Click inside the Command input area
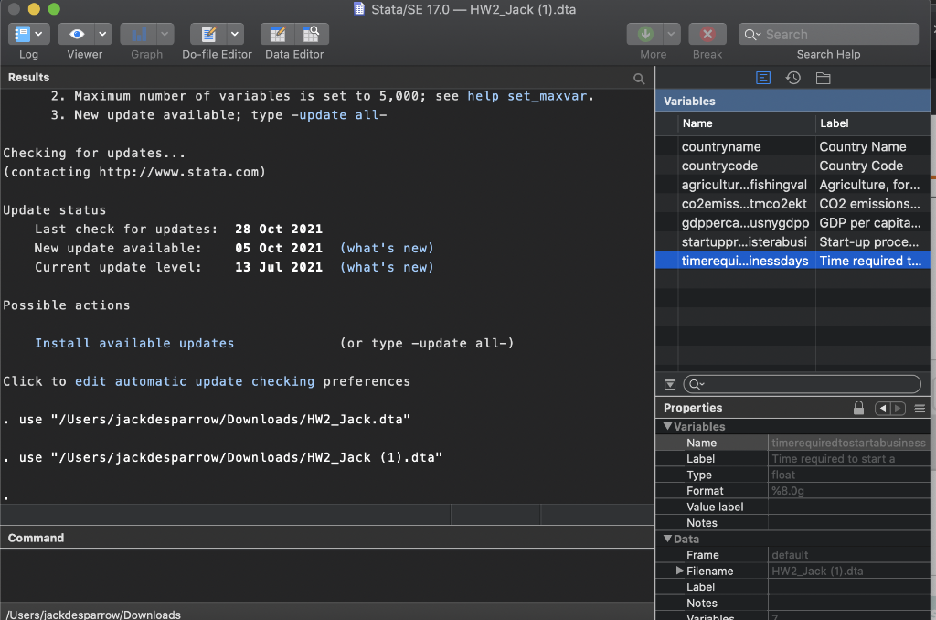The height and width of the screenshot is (620, 936). point(327,574)
